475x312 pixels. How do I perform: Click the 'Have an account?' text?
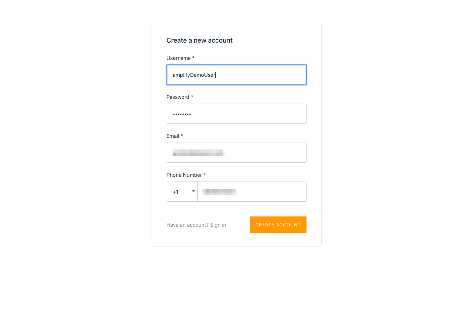coord(187,225)
